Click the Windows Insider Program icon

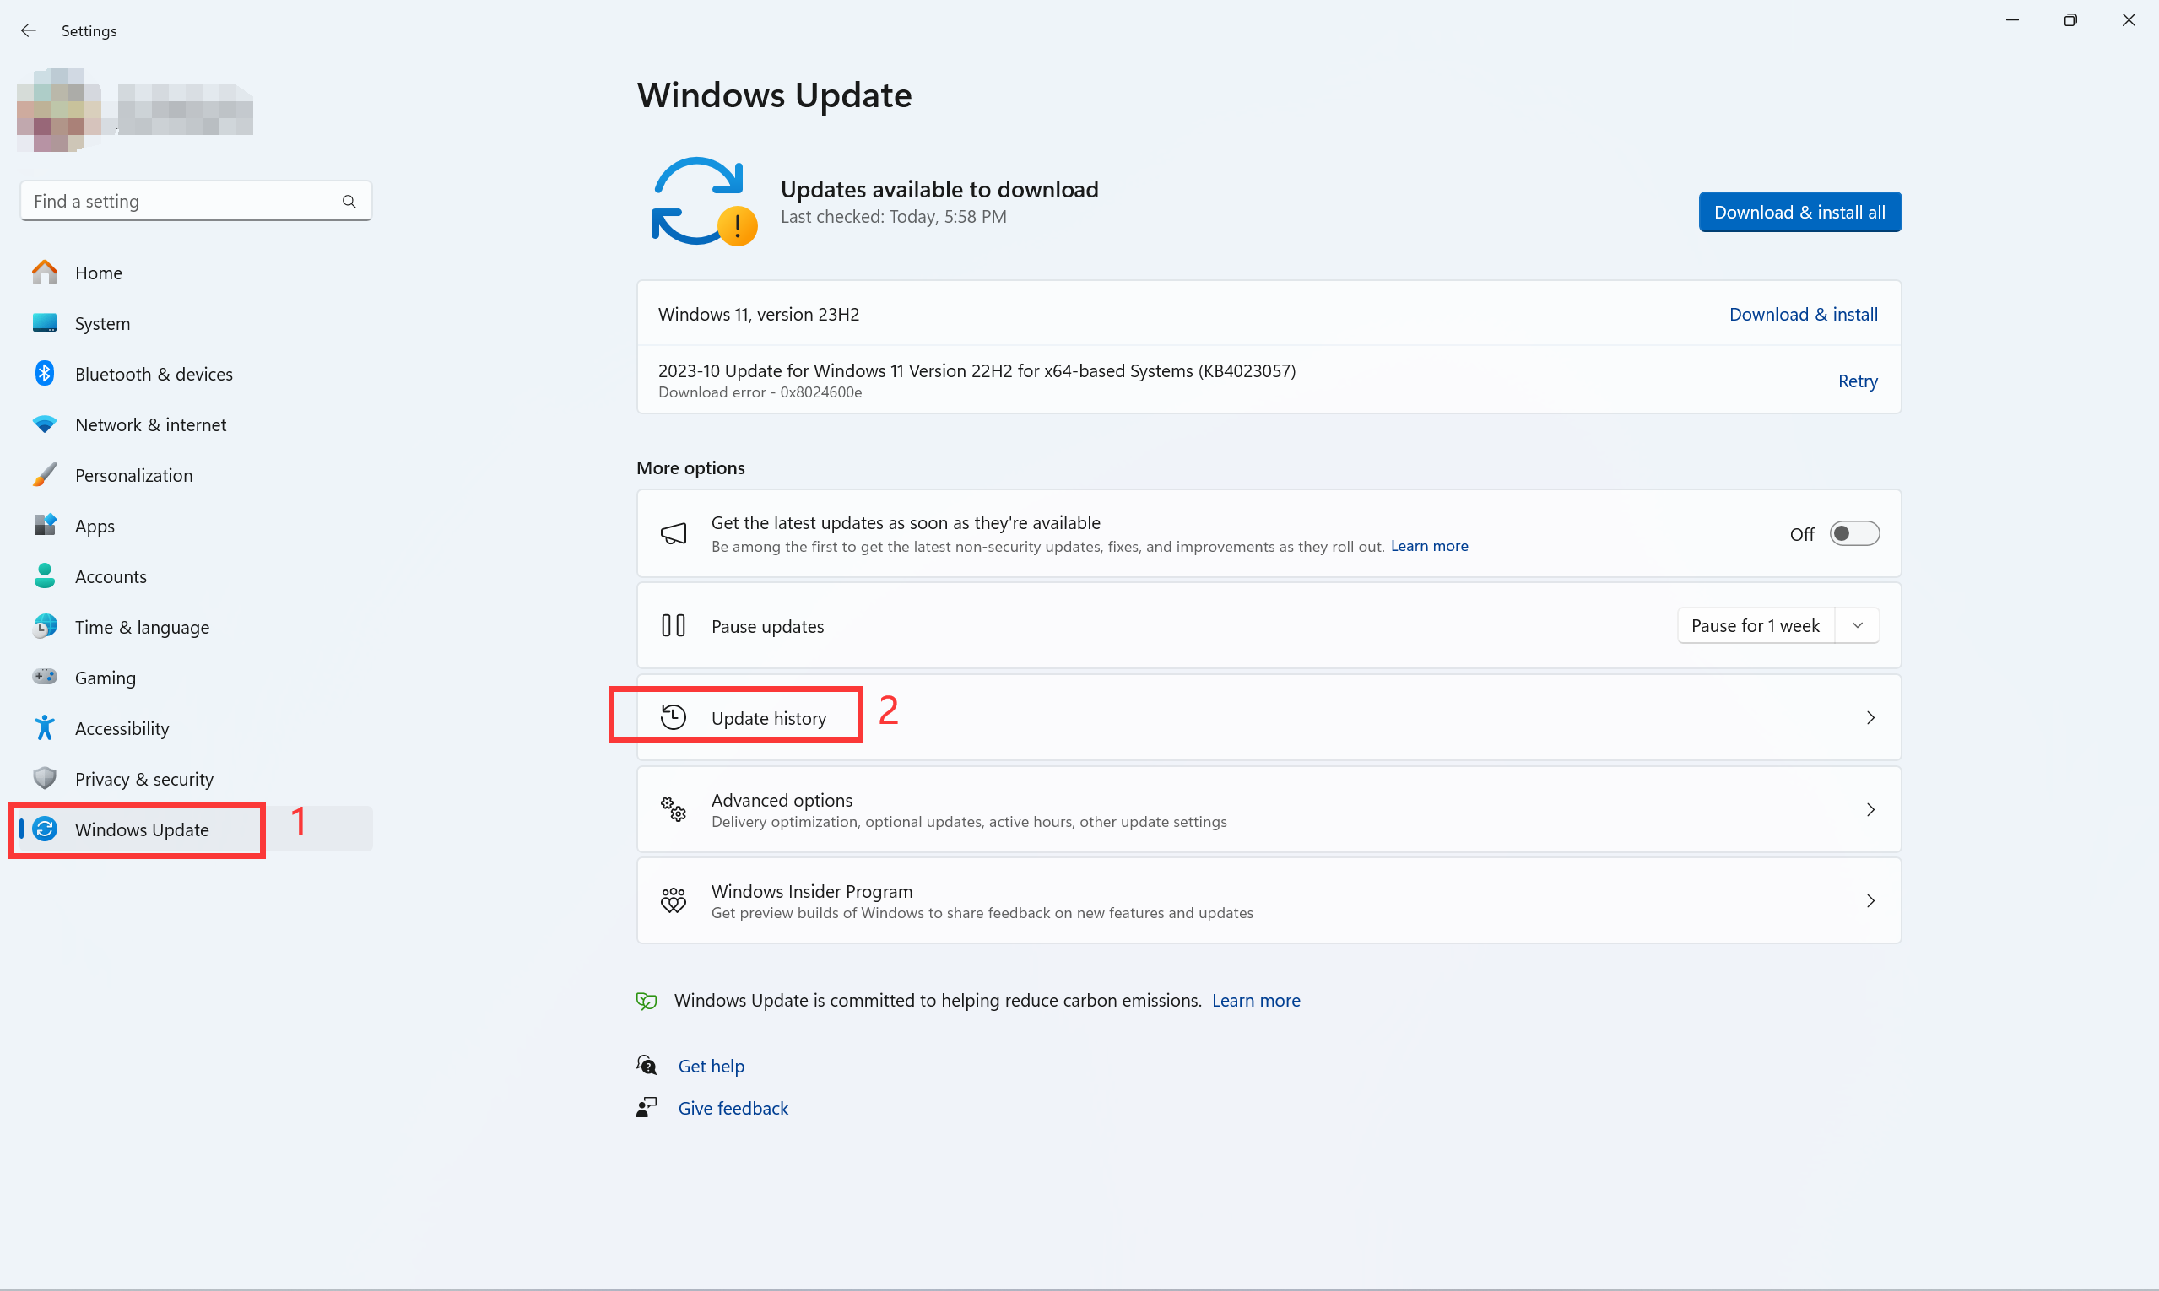click(x=674, y=900)
